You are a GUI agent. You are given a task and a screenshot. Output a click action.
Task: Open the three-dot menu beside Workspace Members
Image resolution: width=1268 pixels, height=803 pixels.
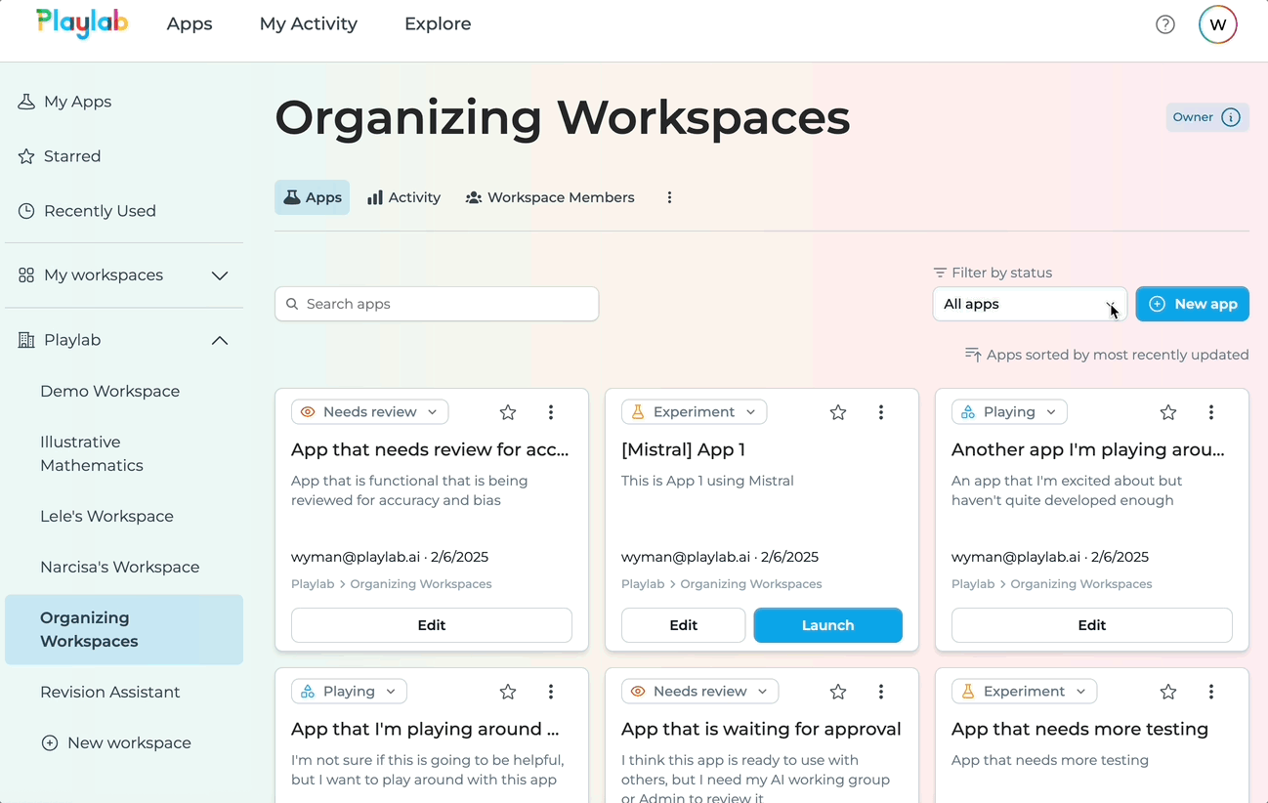(669, 196)
